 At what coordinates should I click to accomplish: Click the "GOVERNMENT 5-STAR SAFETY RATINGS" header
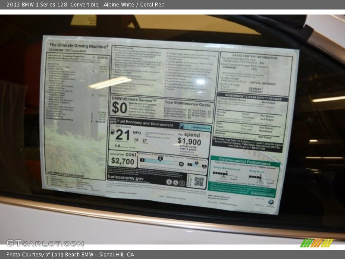(x=253, y=97)
